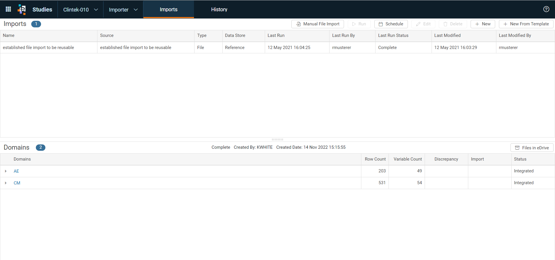Viewport: 555px width, 260px height.
Task: Sort by Last Modified By column
Action: pyautogui.click(x=525, y=35)
